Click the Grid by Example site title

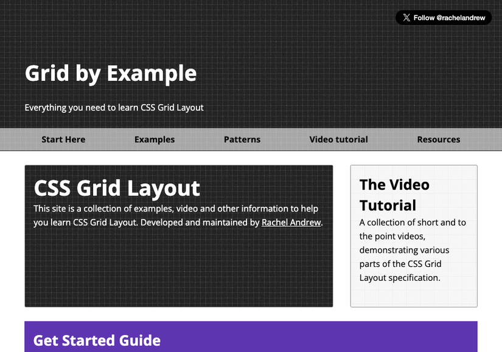coord(110,73)
